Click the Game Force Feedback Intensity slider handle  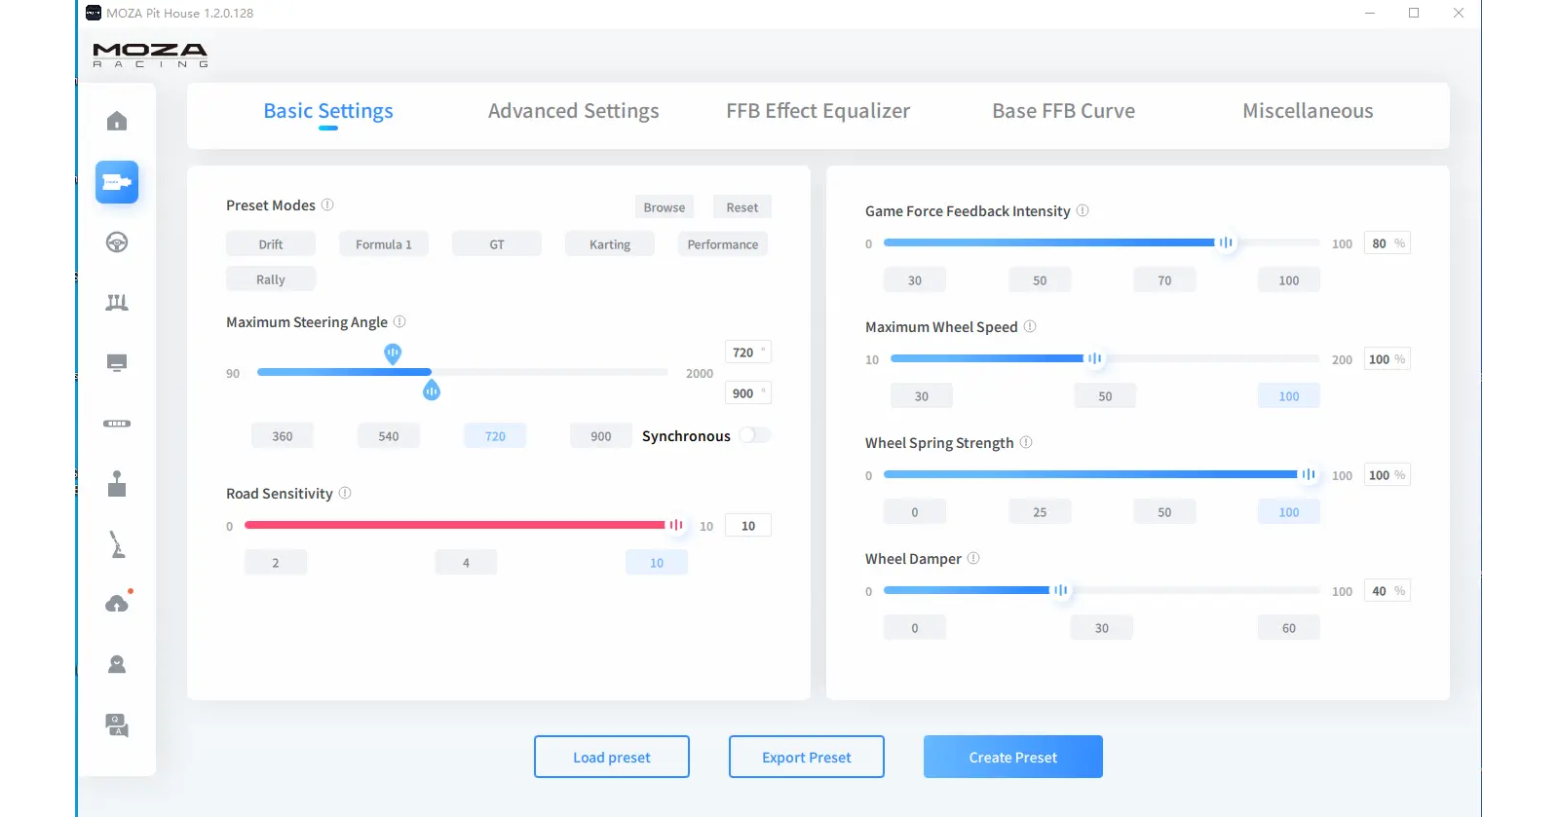pyautogui.click(x=1226, y=242)
